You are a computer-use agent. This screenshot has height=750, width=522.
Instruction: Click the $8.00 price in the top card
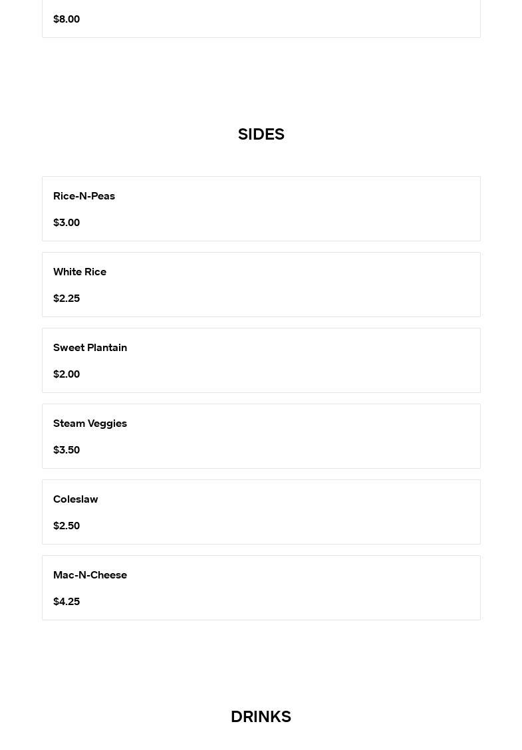[x=66, y=19]
